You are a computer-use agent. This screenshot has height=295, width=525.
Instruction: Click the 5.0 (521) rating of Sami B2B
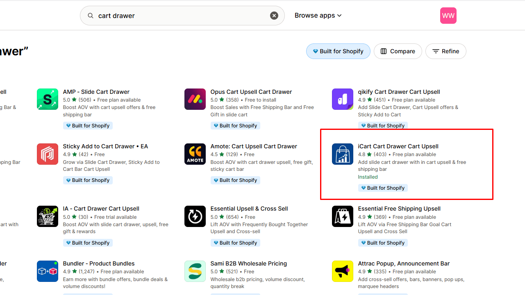click(x=225, y=272)
